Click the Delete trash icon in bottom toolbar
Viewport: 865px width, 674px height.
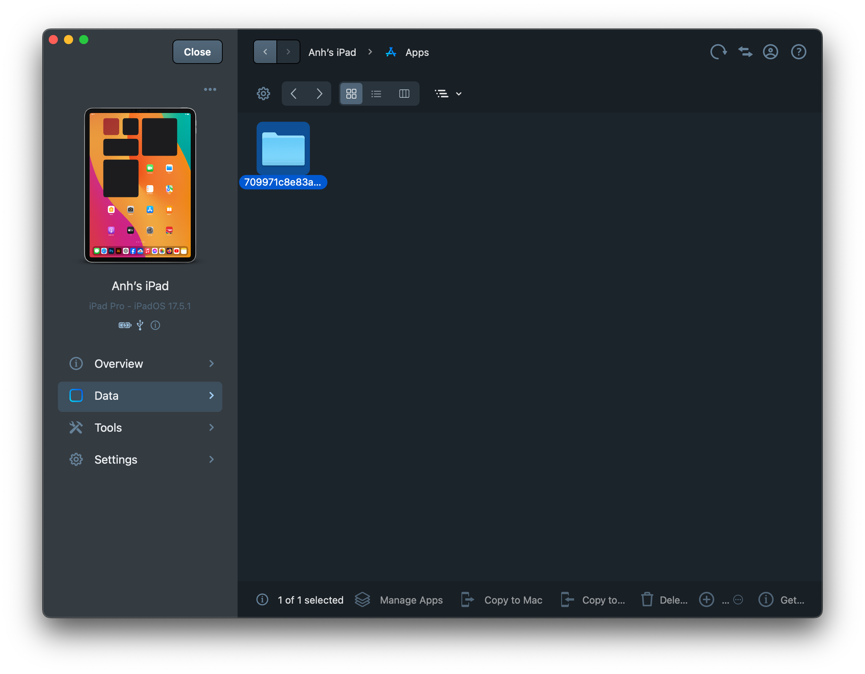pos(647,599)
